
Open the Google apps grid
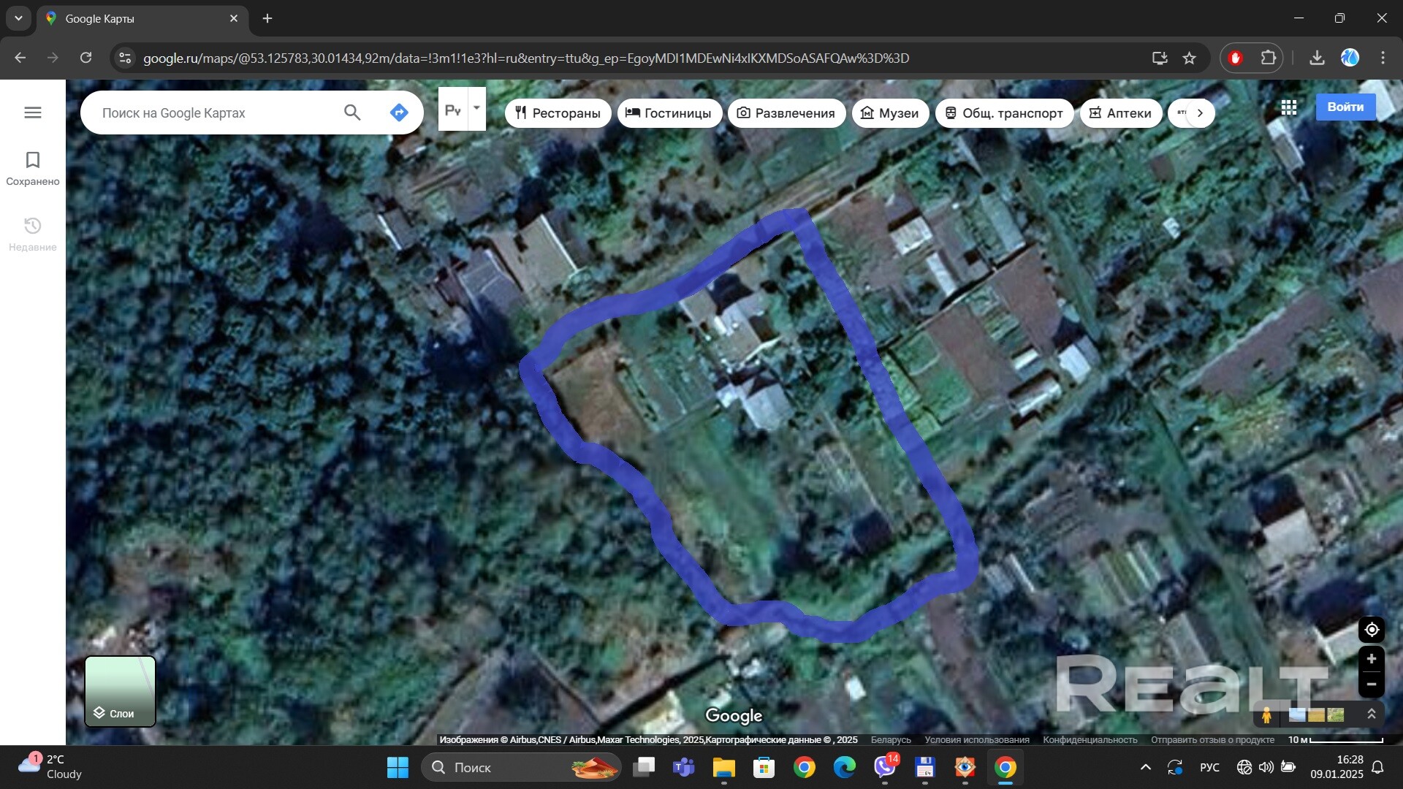point(1289,107)
